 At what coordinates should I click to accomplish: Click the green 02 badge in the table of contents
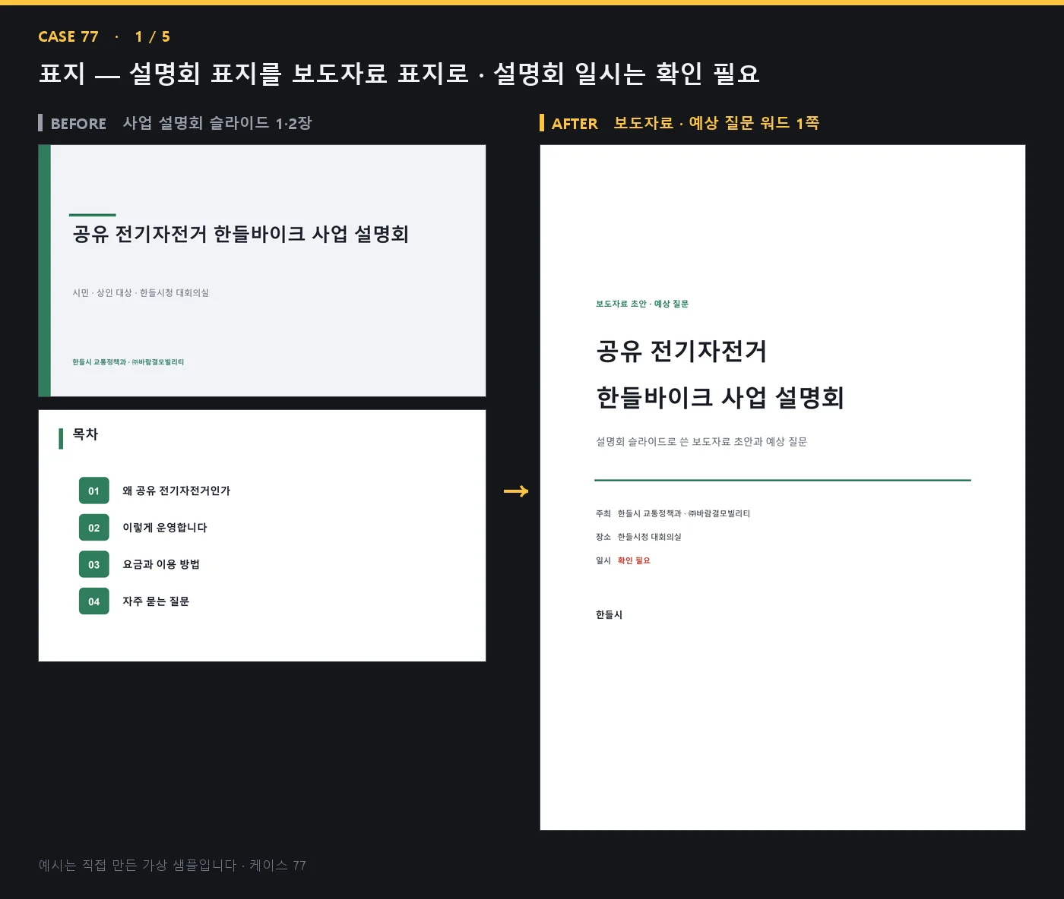(x=93, y=528)
